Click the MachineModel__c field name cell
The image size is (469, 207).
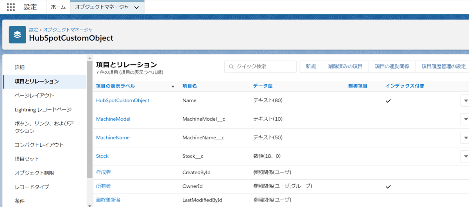point(204,119)
